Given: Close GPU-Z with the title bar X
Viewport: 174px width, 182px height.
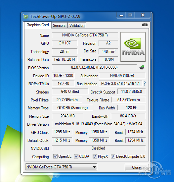Looking at the screenshot, I should point(143,15).
